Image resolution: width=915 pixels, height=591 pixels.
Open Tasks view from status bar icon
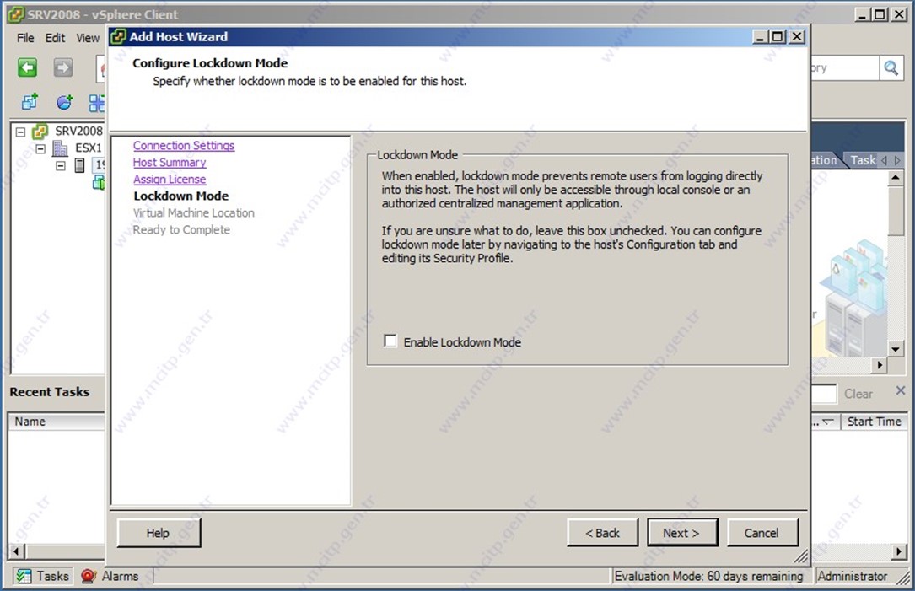click(24, 577)
